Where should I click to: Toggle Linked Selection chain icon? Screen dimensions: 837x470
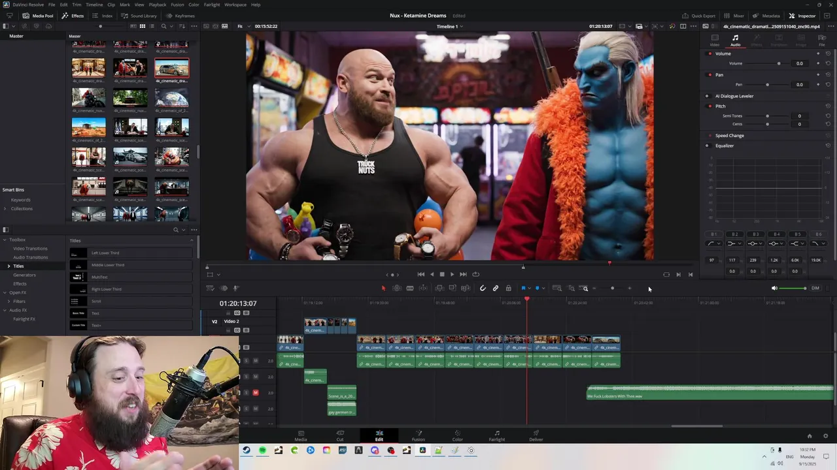click(x=496, y=288)
